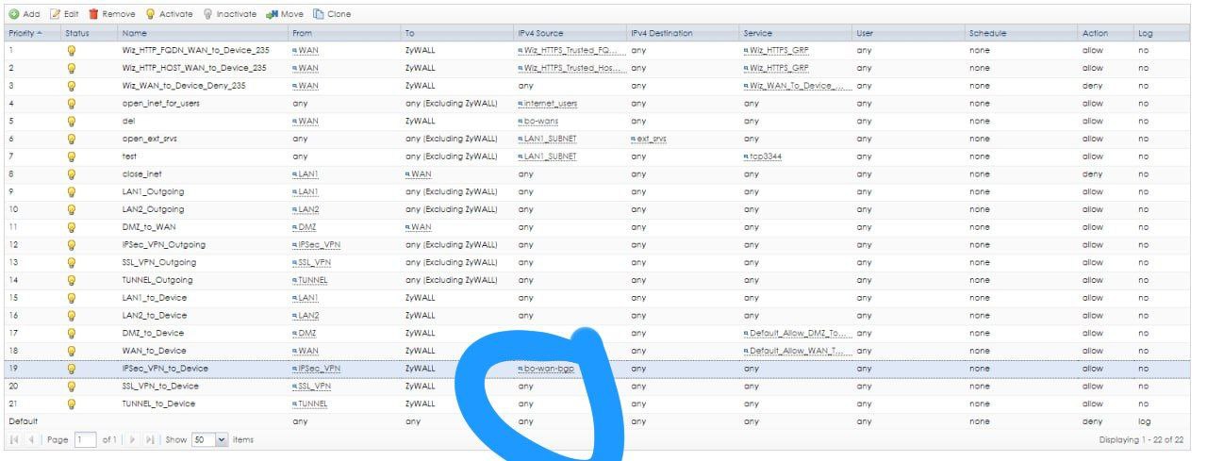Click status bulb of close_inet rule

[x=71, y=174]
